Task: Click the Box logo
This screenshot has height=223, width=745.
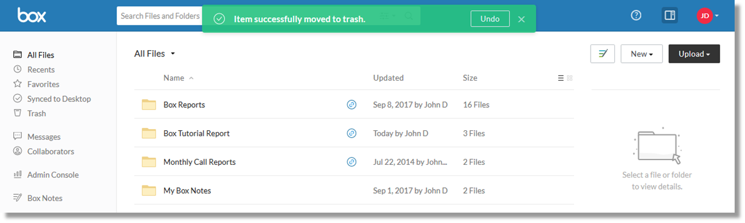Action: pyautogui.click(x=32, y=15)
